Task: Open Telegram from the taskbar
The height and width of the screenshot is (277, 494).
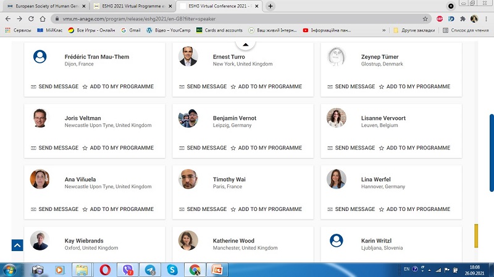Action: [149, 270]
